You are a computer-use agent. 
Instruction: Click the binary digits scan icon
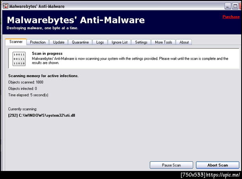[19, 59]
